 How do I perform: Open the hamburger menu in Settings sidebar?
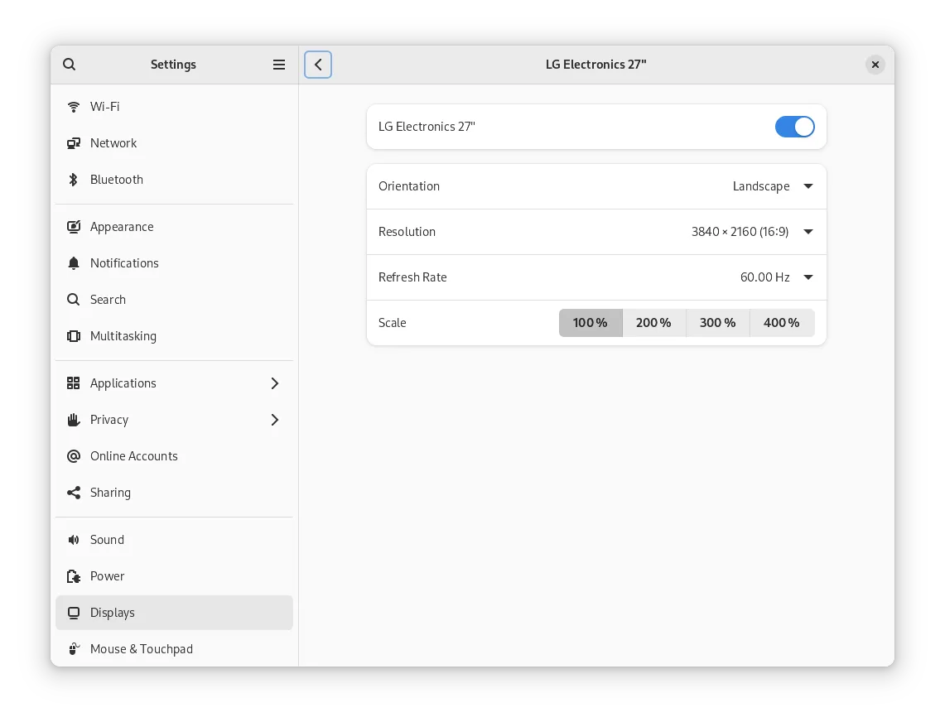279,65
